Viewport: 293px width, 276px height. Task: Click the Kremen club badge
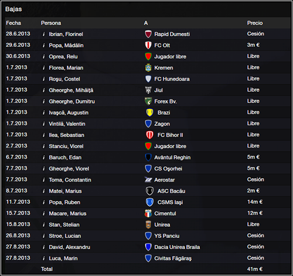148,68
